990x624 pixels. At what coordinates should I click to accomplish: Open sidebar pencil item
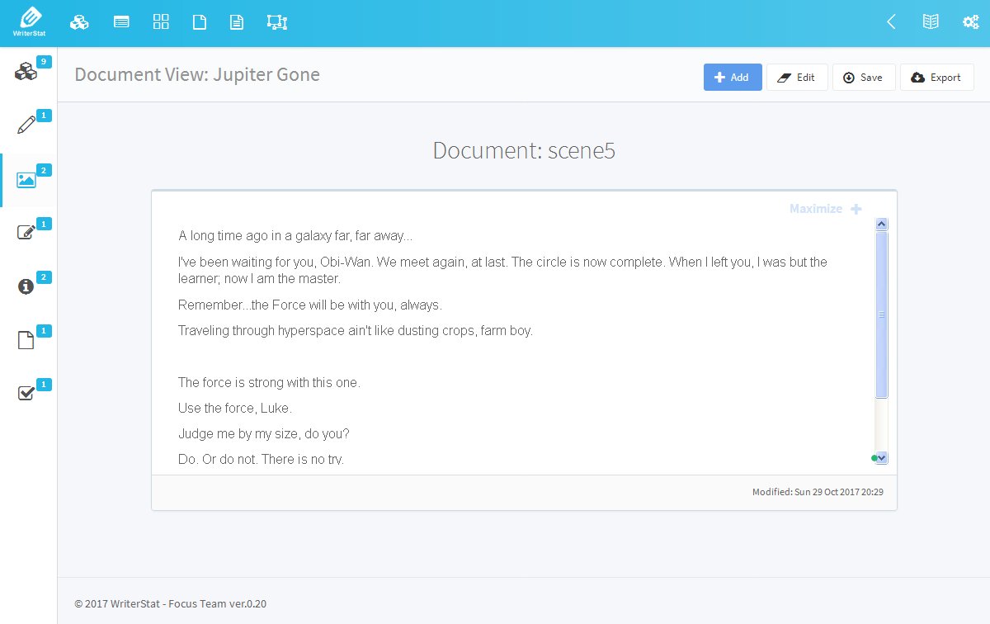click(26, 125)
